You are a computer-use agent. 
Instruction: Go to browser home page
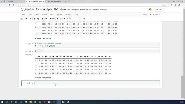(x=14, y=5)
